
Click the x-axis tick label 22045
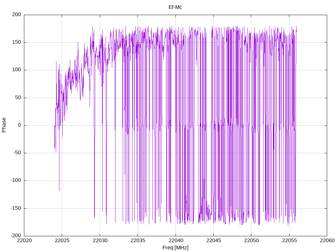(x=213, y=241)
